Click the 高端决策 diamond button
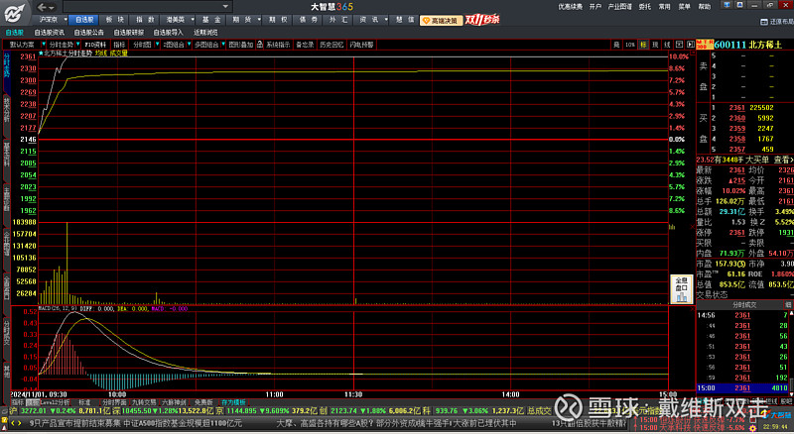The width and height of the screenshot is (794, 434). tap(441, 21)
